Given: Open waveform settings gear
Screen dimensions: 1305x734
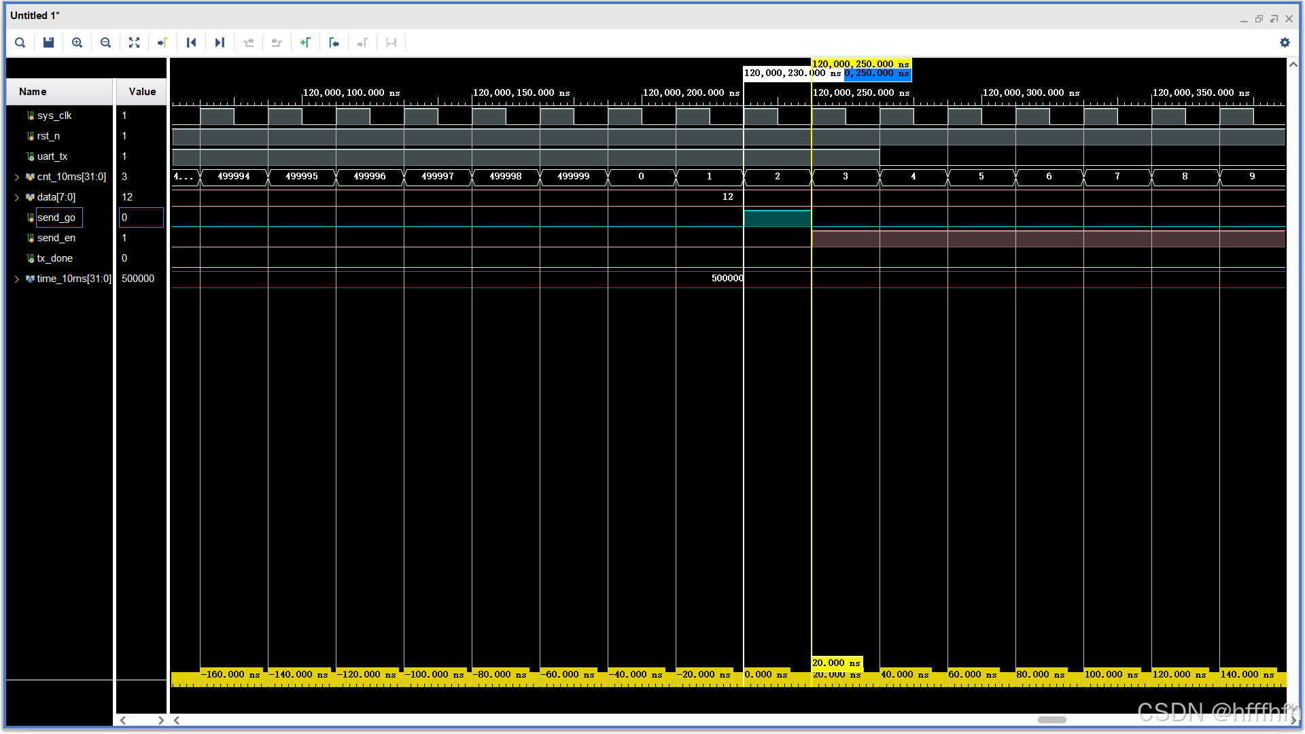Looking at the screenshot, I should [1285, 42].
